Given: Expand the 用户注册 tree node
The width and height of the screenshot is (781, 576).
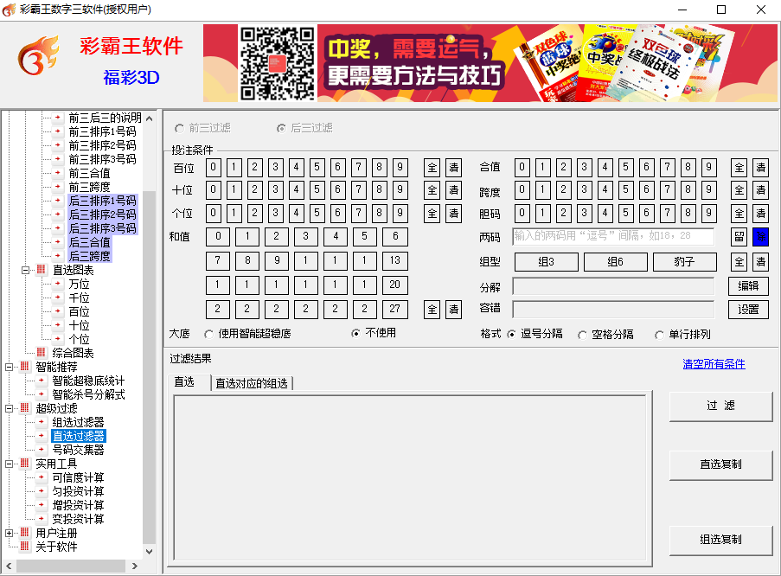Looking at the screenshot, I should click(9, 533).
